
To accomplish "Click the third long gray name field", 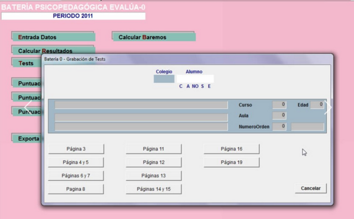I will (x=142, y=127).
